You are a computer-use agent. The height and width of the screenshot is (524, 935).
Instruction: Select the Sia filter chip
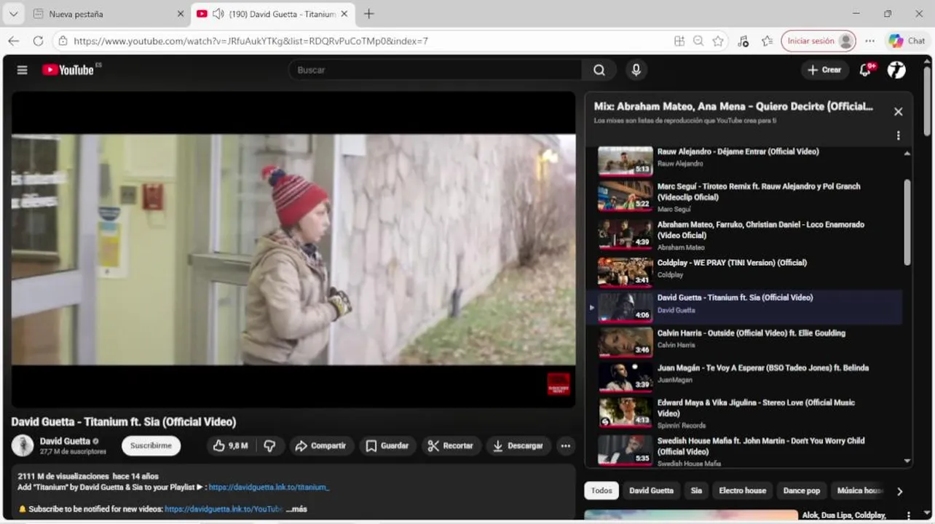coord(696,491)
